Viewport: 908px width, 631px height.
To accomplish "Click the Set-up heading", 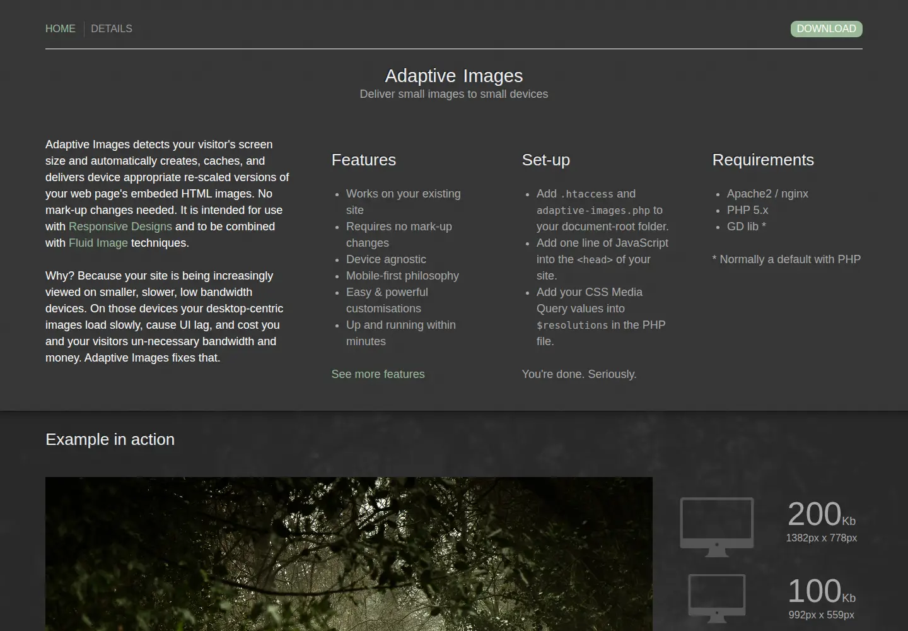I will click(x=546, y=160).
